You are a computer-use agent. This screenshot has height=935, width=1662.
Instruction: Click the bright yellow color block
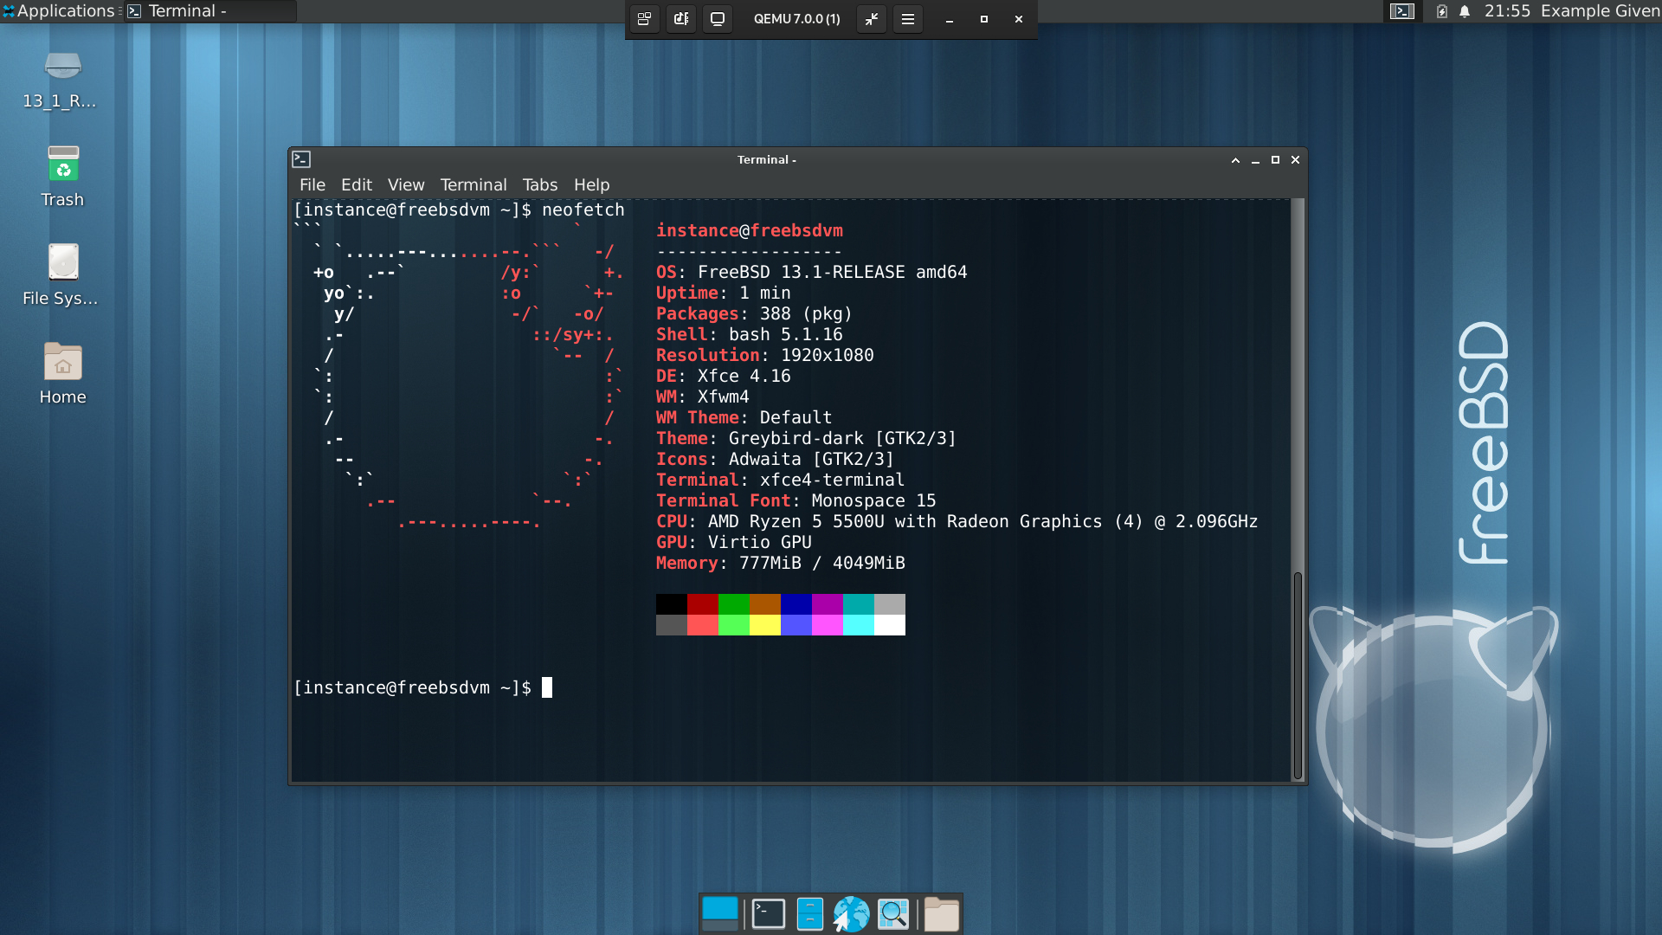coord(764,625)
